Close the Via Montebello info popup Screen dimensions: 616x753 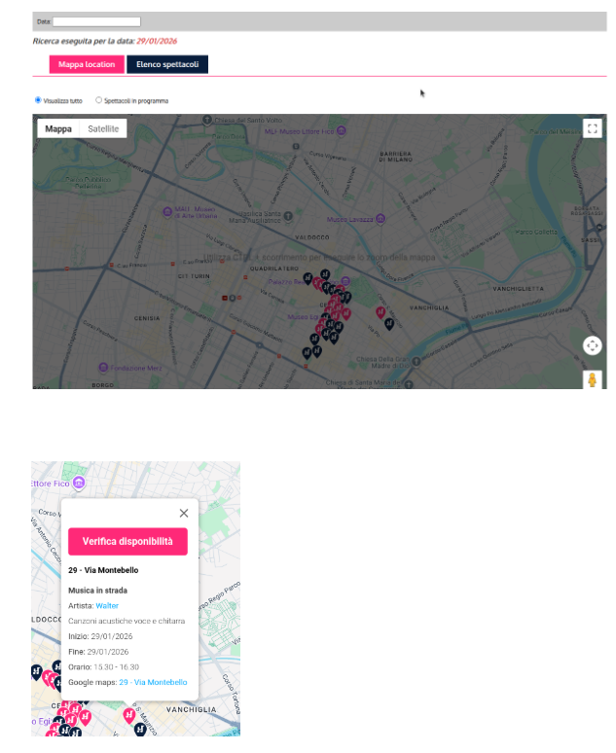click(184, 513)
